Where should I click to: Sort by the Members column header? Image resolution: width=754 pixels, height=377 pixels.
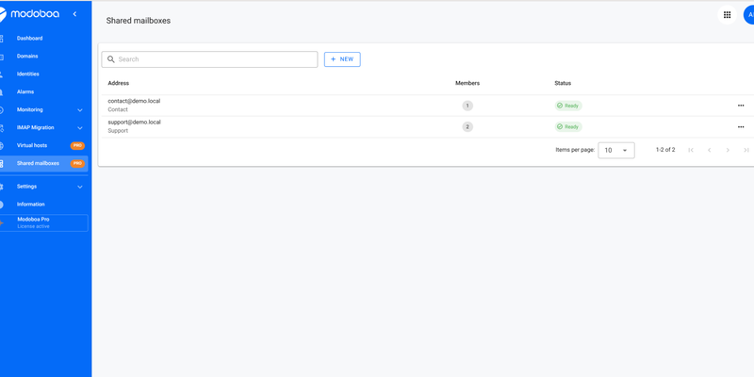point(467,83)
